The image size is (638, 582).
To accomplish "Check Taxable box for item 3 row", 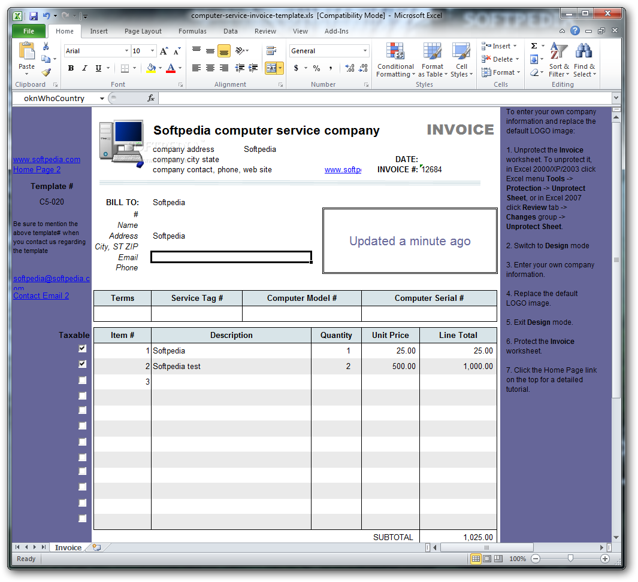I will (83, 380).
